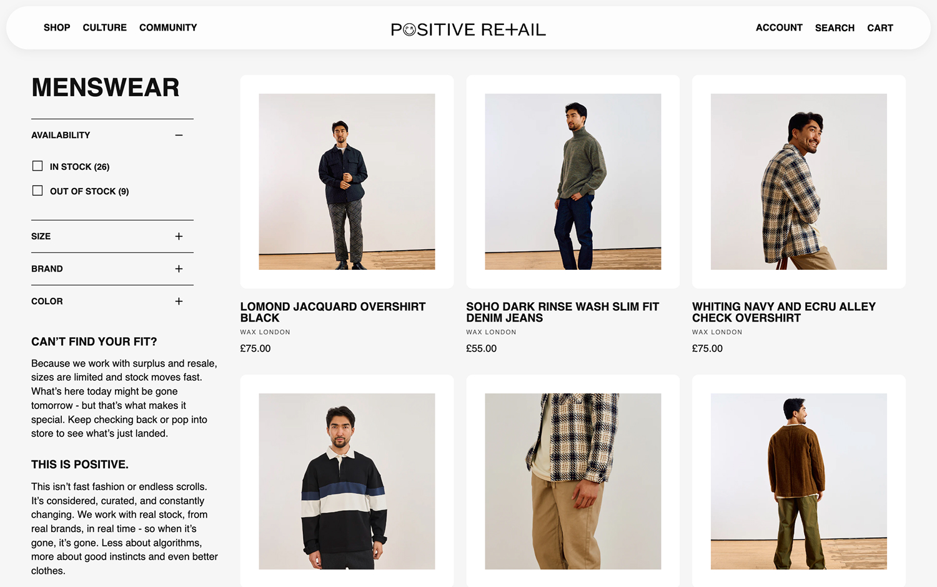Viewport: 937px width, 587px height.
Task: Expand Size filter with plus icon
Action: coord(179,236)
